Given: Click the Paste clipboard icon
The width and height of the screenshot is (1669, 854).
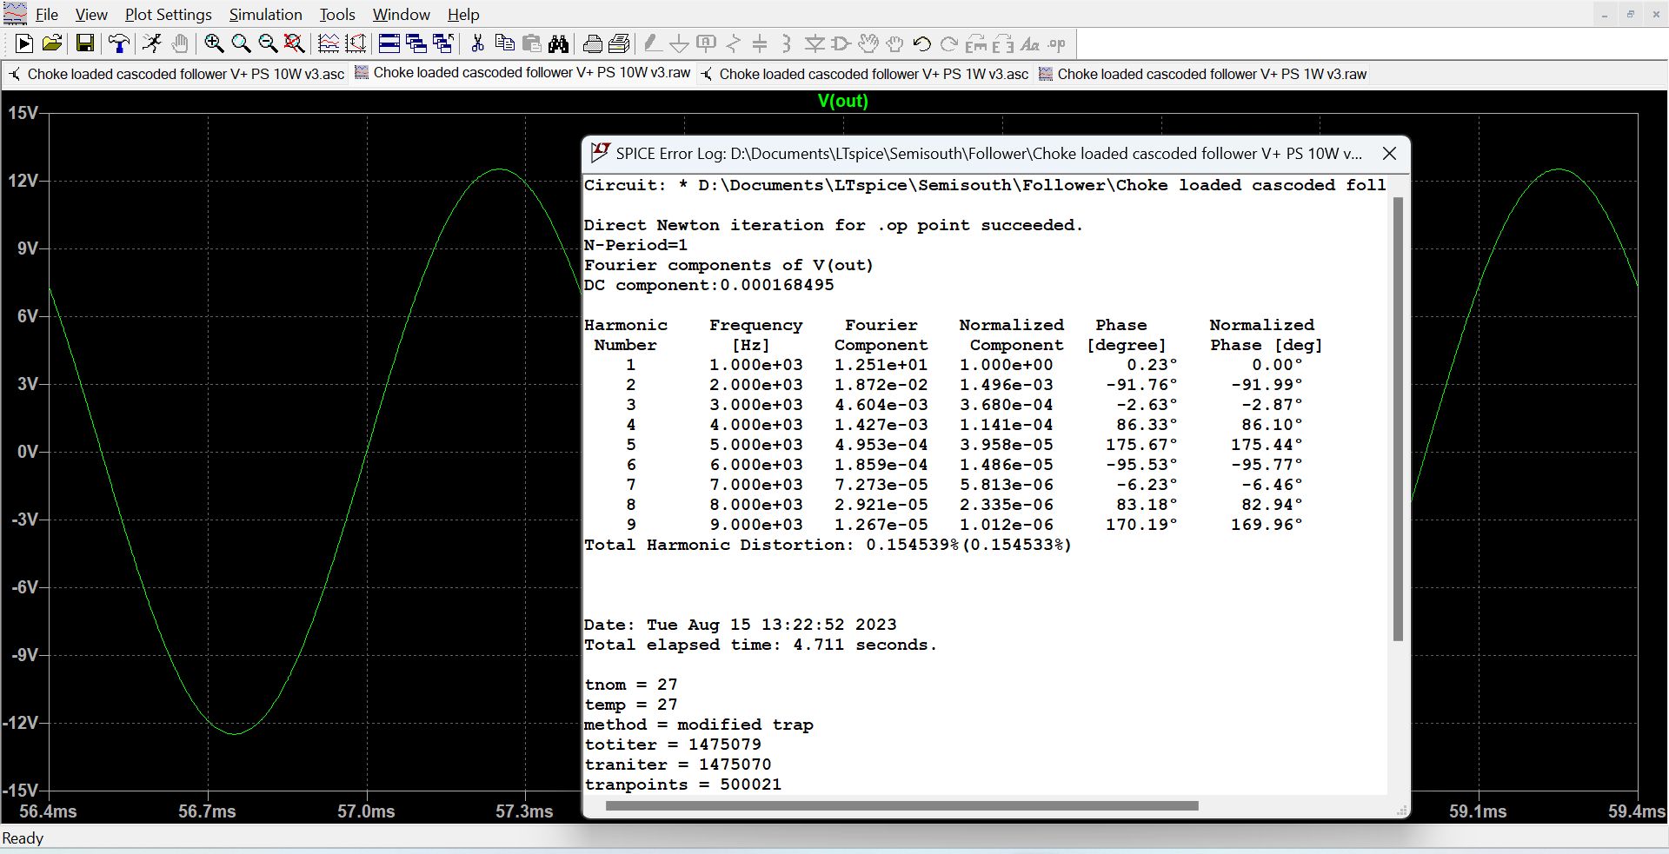Looking at the screenshot, I should [532, 43].
